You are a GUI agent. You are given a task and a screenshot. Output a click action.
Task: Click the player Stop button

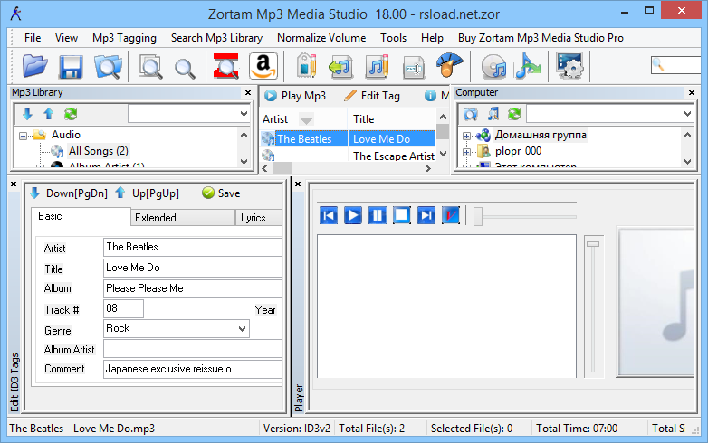click(x=401, y=215)
